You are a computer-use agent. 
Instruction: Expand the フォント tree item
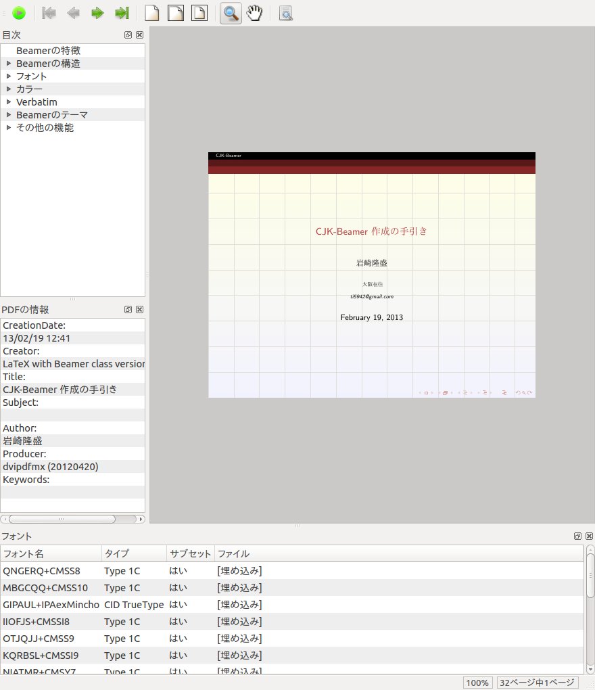(x=8, y=76)
